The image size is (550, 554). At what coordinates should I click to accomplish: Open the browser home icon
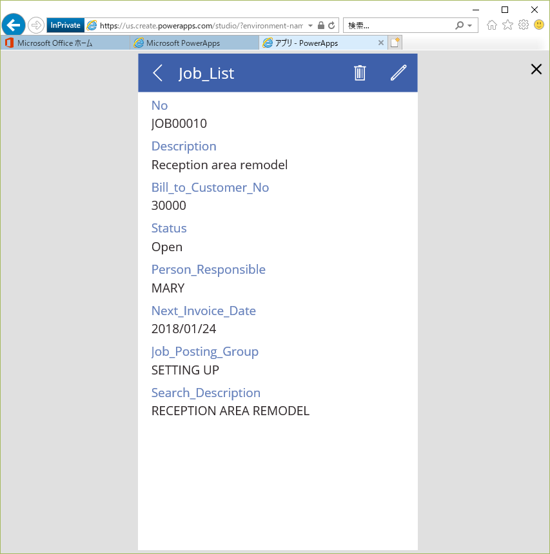pyautogui.click(x=492, y=25)
